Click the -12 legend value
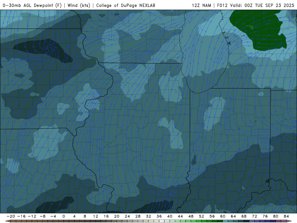The width and height of the screenshot is (297, 223). click(32, 216)
